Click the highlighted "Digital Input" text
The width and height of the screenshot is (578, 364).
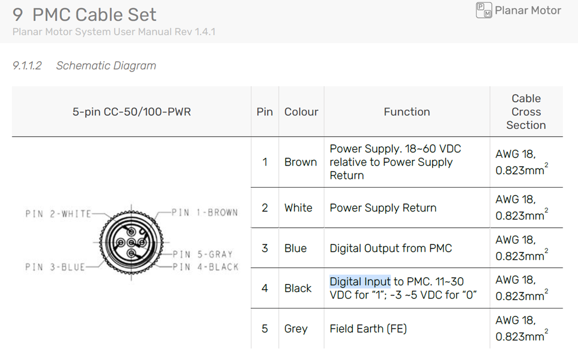click(360, 281)
